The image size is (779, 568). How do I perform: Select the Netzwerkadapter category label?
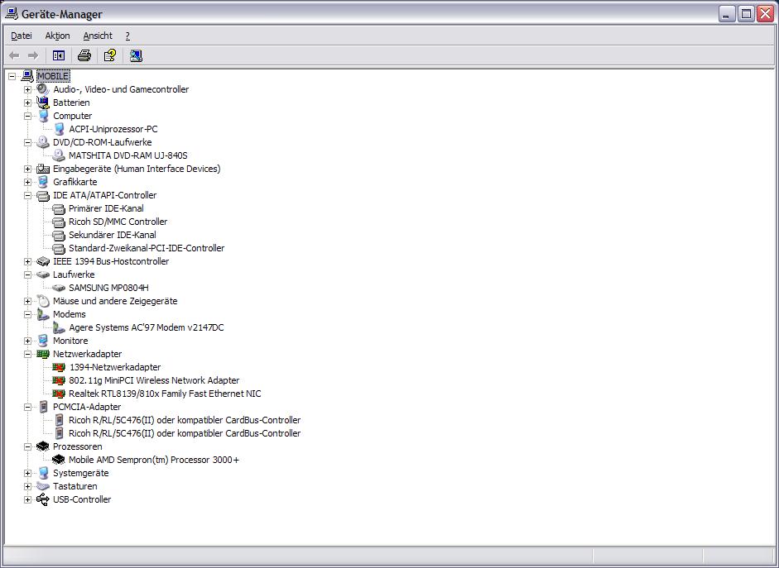(x=88, y=354)
